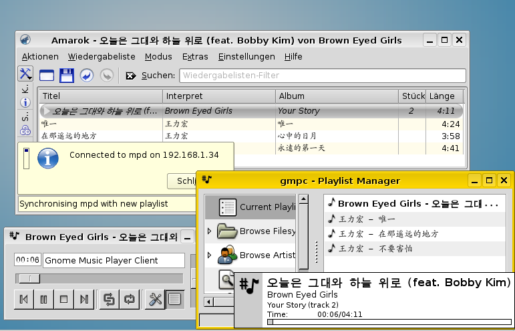Click the Your Story album cell
Image resolution: width=515 pixels, height=331 pixels.
point(337,111)
